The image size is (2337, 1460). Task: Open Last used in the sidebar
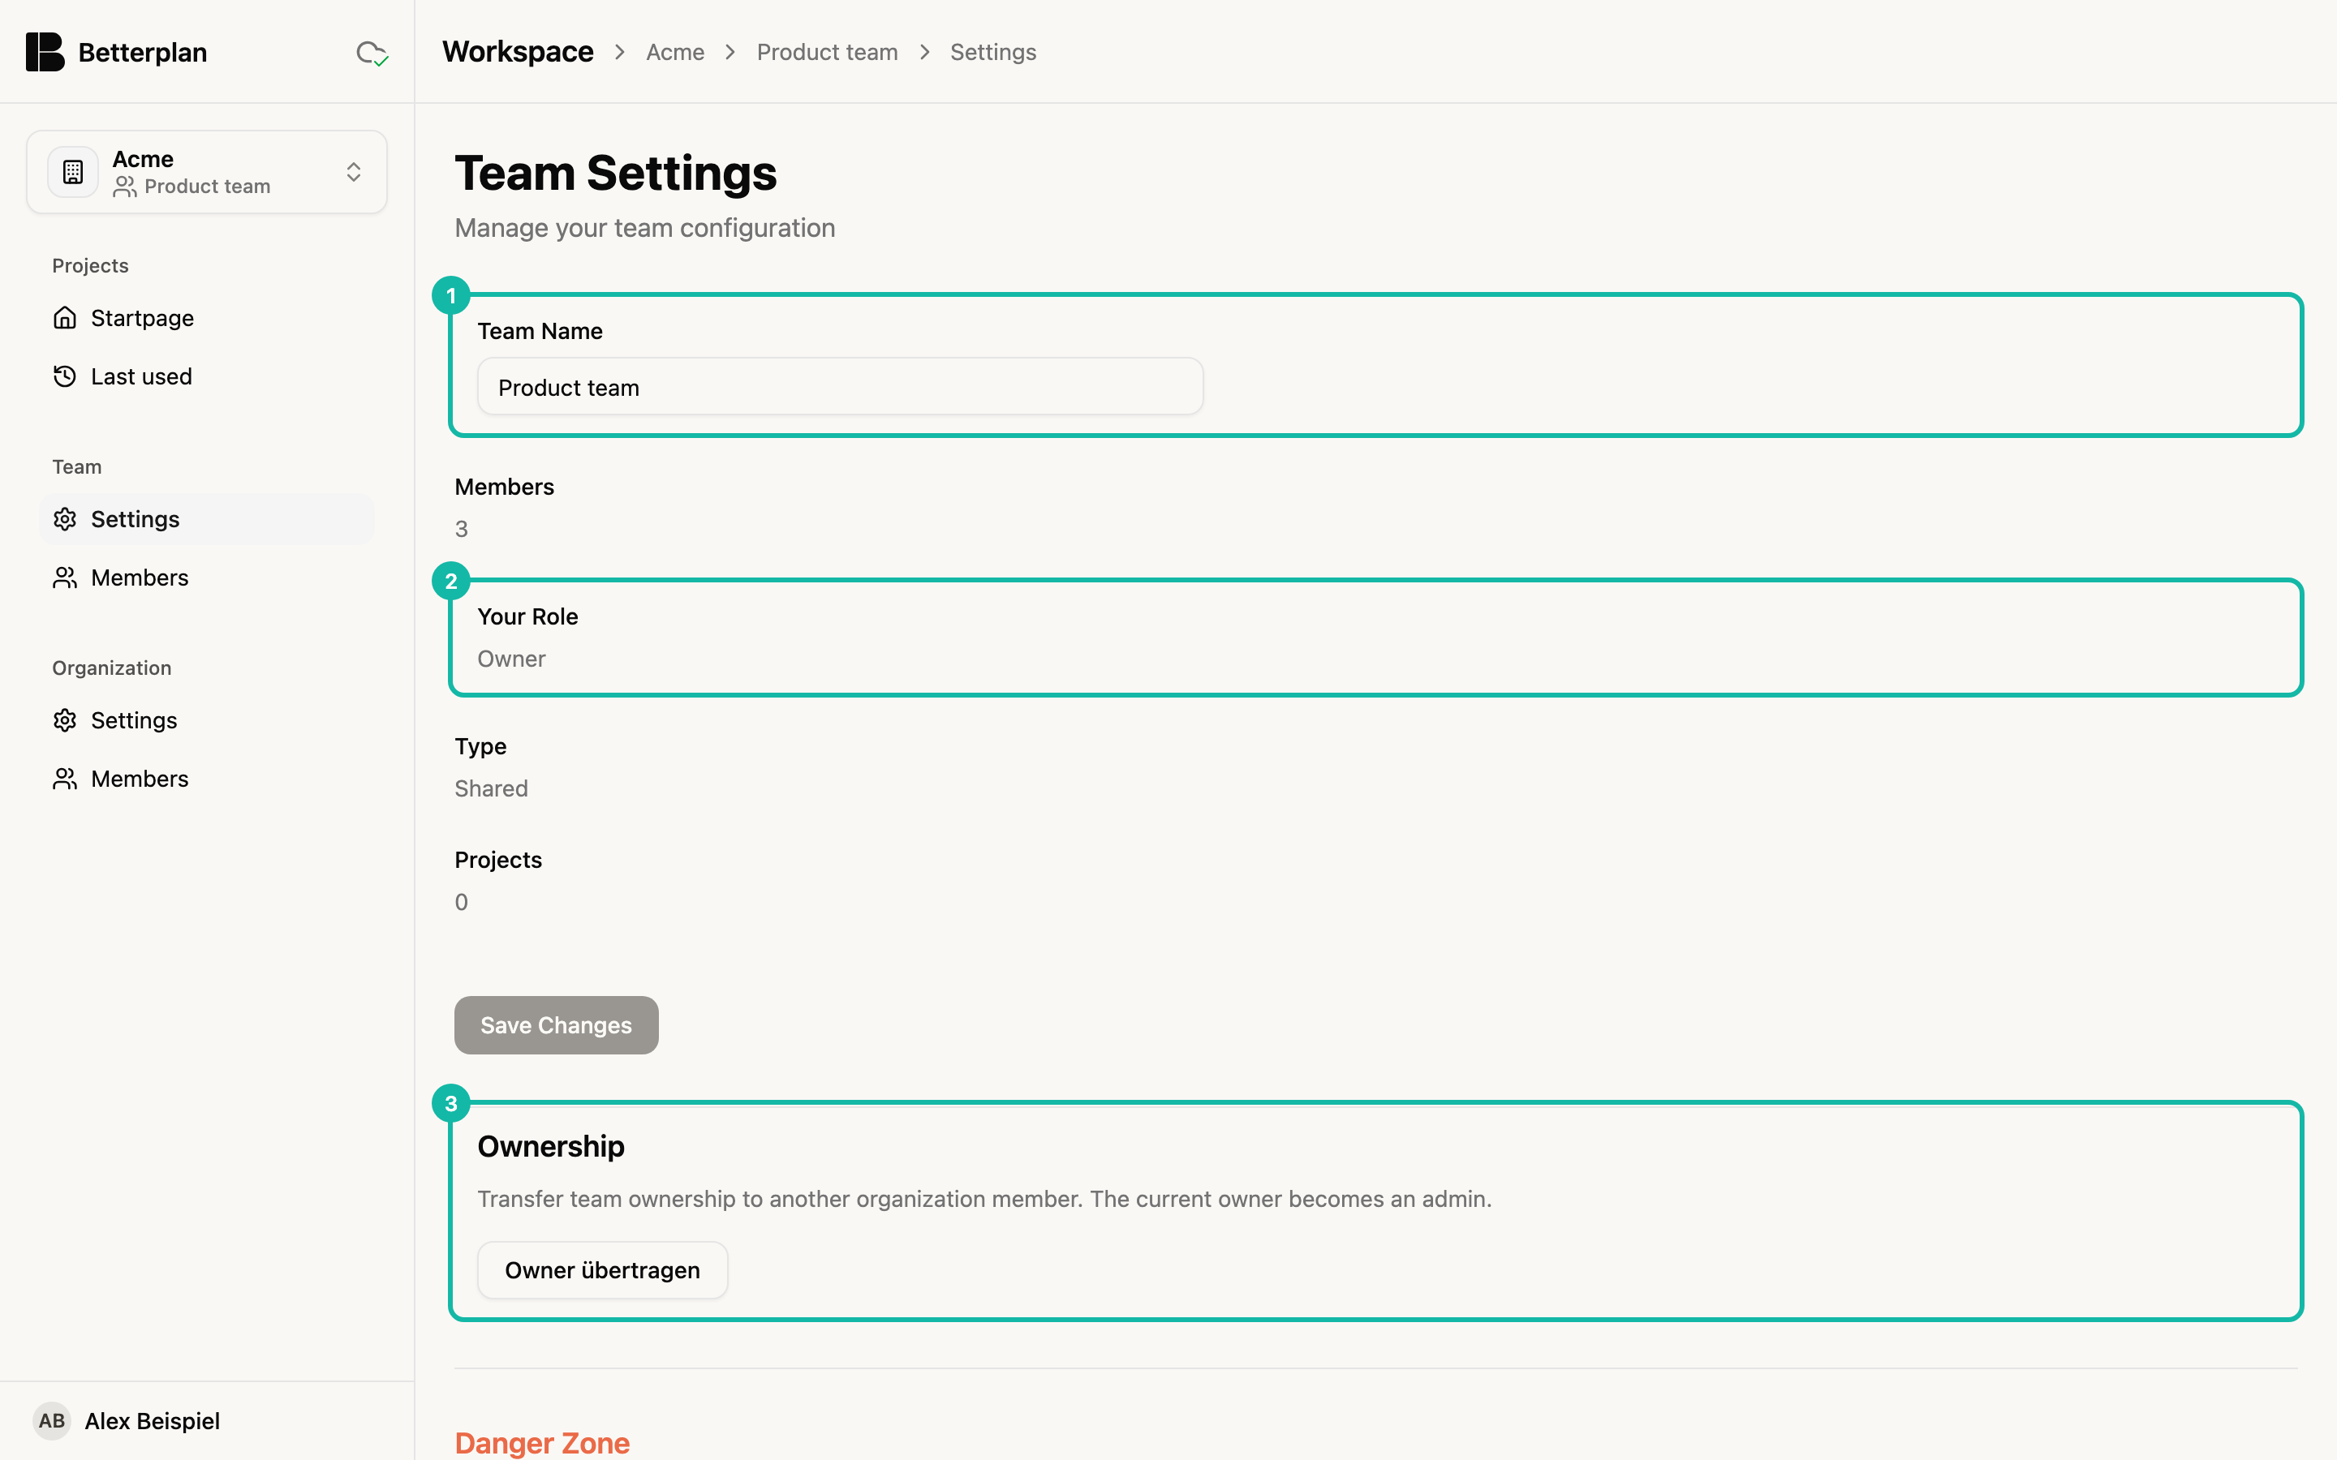pos(207,376)
